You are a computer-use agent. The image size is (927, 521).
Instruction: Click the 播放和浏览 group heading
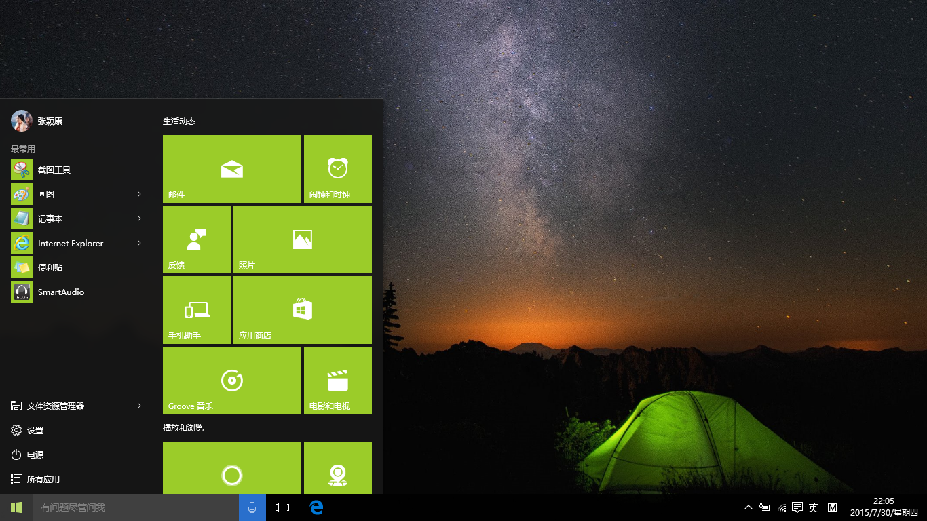click(x=183, y=428)
